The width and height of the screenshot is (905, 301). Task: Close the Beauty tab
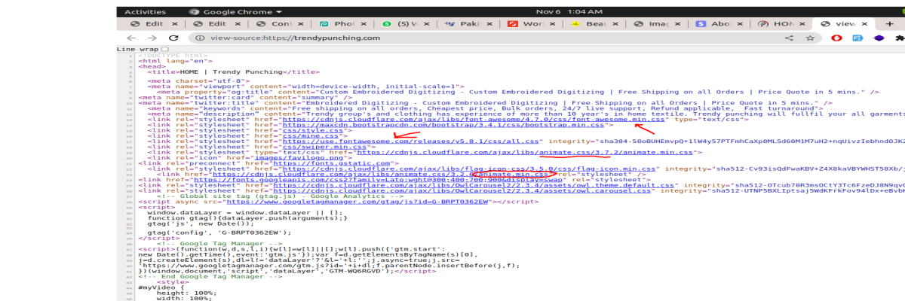tap(616, 23)
